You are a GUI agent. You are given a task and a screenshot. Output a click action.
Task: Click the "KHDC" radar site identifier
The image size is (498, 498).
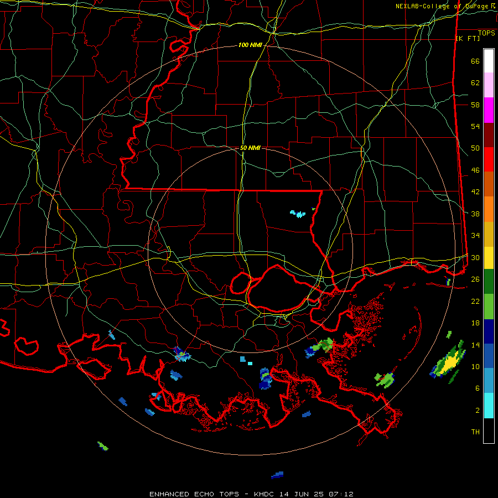[x=265, y=494]
